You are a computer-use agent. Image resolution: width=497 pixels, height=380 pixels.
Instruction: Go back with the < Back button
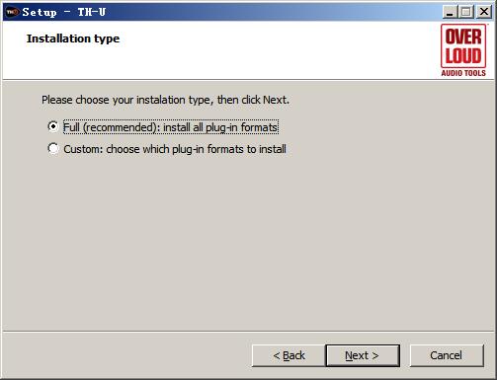coord(289,355)
